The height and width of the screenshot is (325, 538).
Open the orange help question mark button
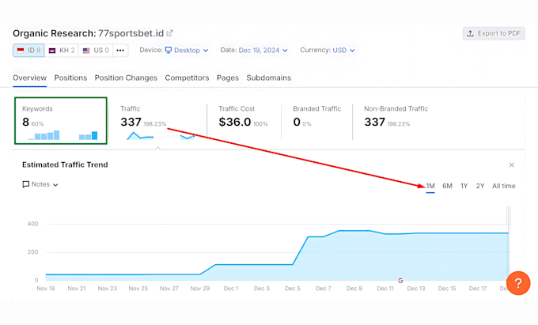click(x=518, y=283)
